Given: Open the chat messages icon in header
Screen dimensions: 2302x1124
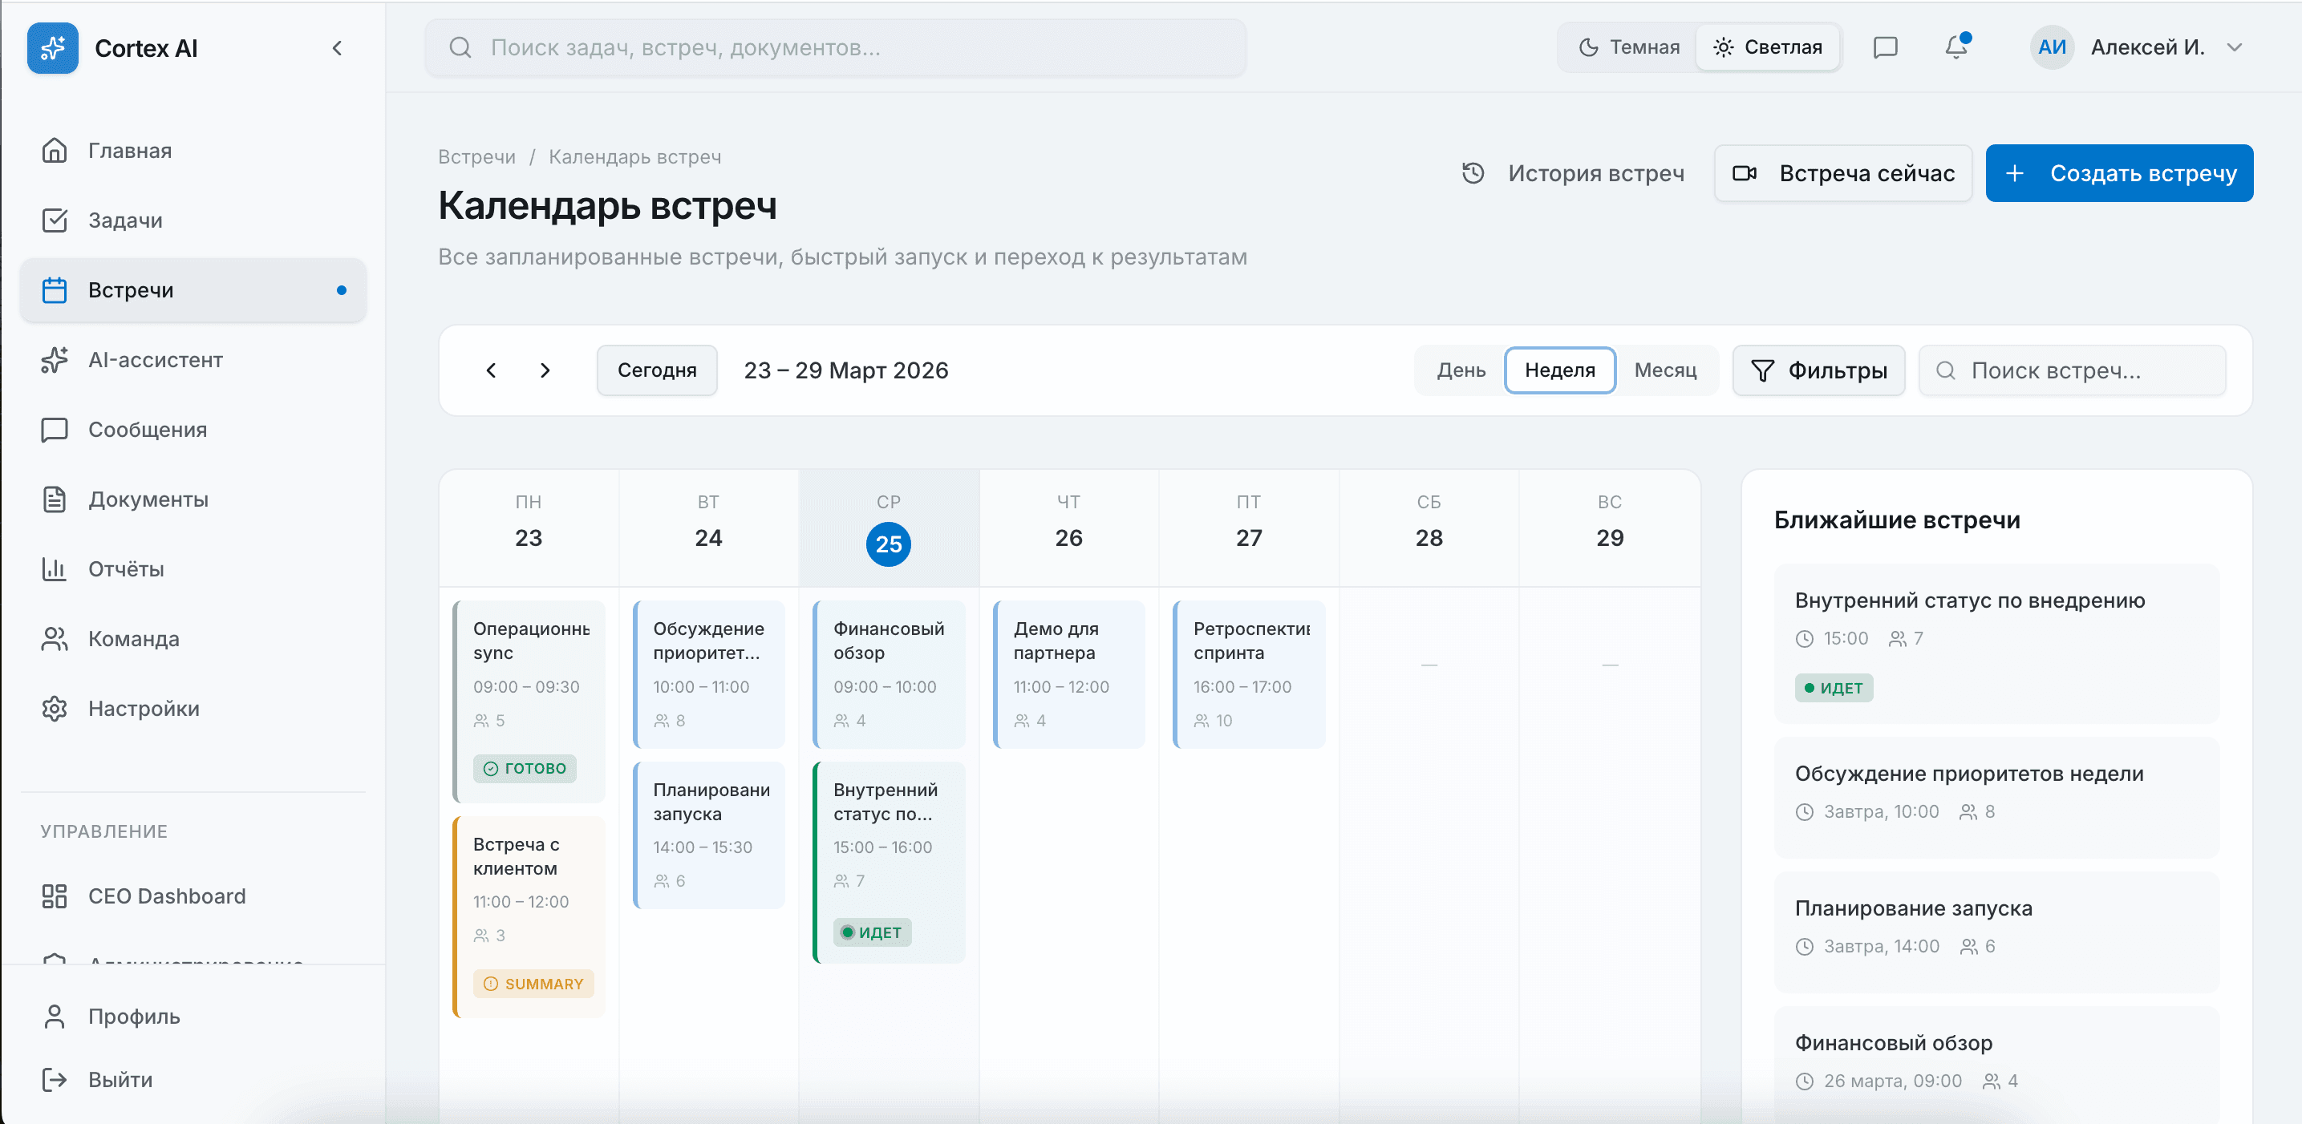Looking at the screenshot, I should [x=1885, y=47].
